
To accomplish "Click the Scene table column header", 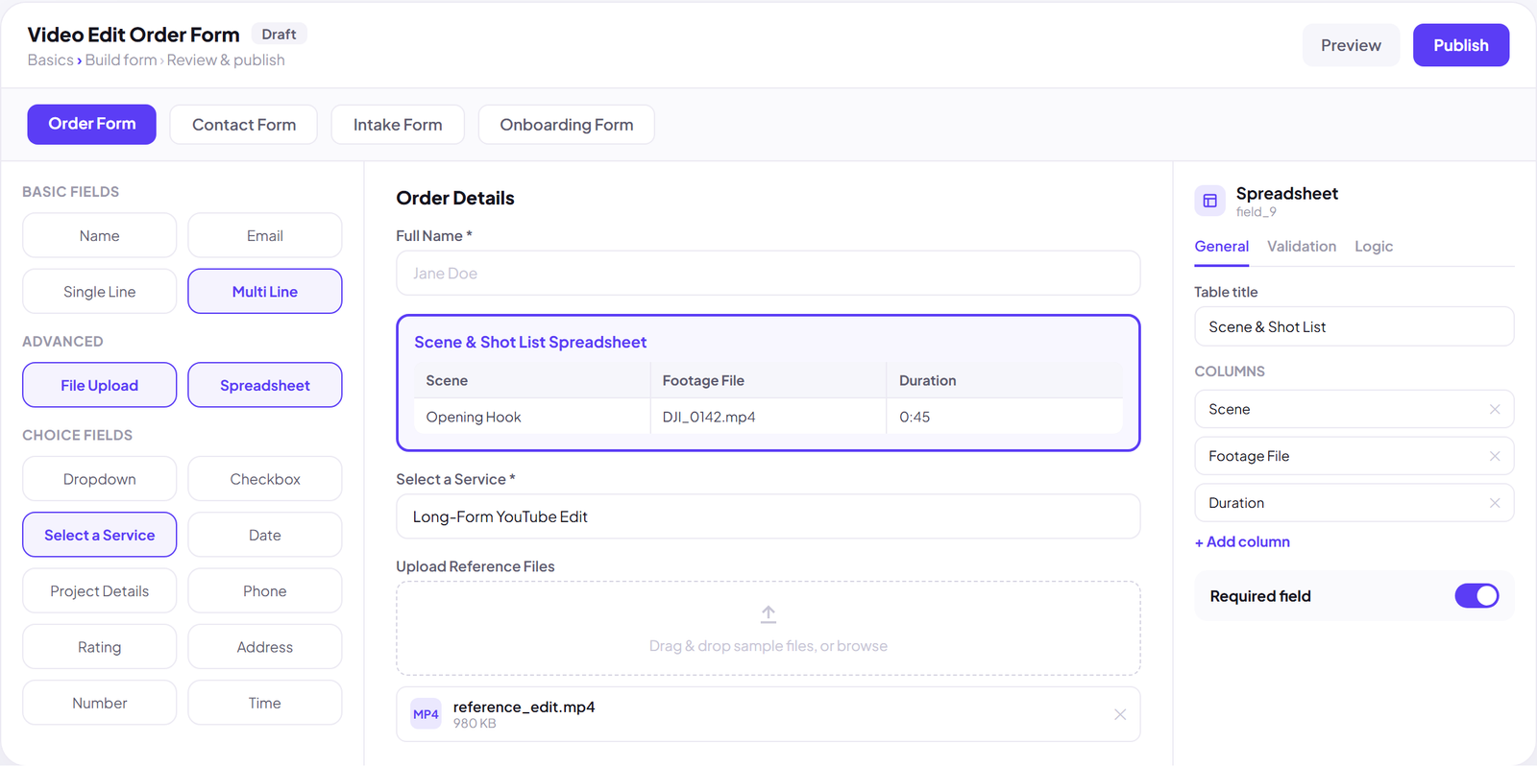I will coord(532,381).
